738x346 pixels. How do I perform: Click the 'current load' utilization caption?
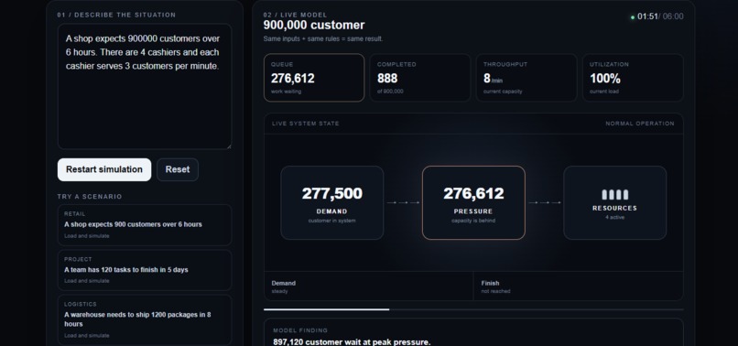(x=604, y=92)
